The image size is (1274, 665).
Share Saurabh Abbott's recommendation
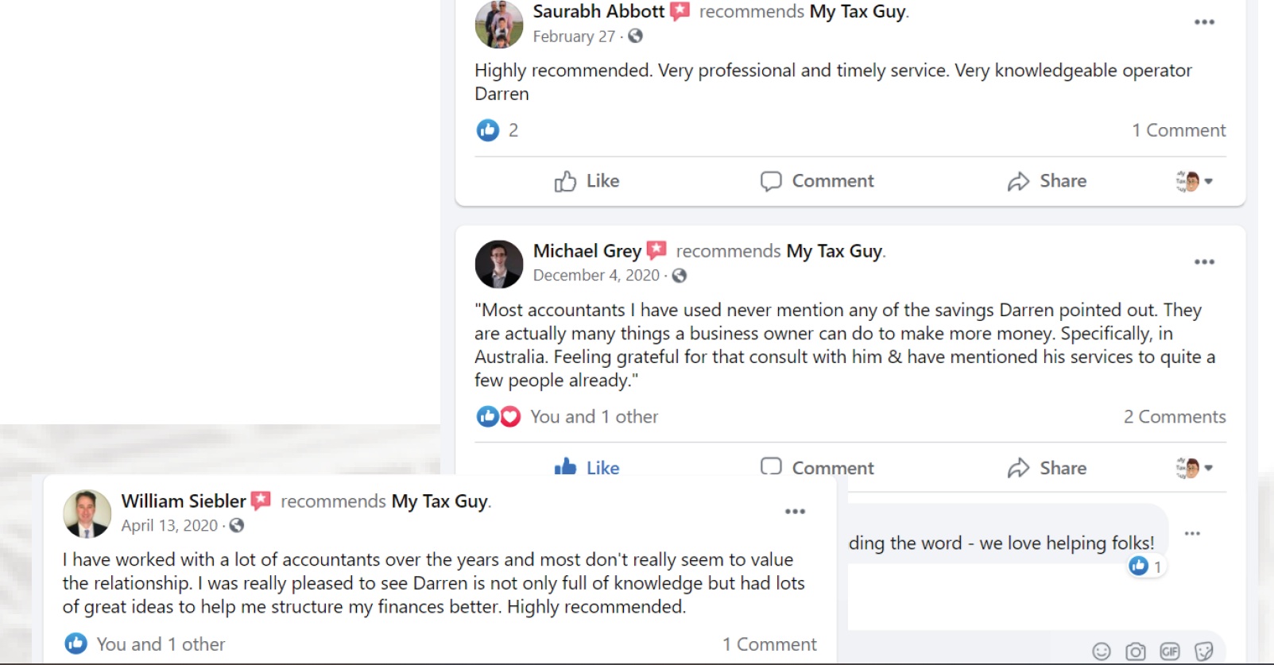point(1047,181)
